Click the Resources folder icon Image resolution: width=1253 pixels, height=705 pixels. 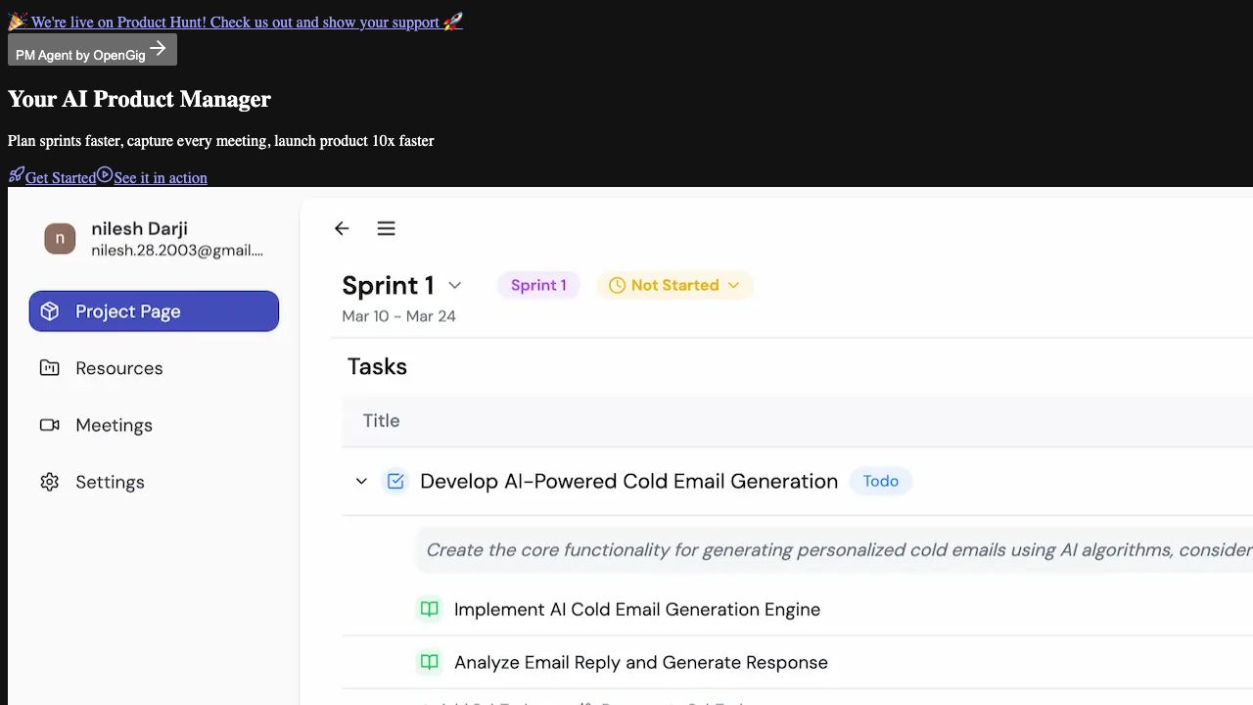tap(49, 368)
